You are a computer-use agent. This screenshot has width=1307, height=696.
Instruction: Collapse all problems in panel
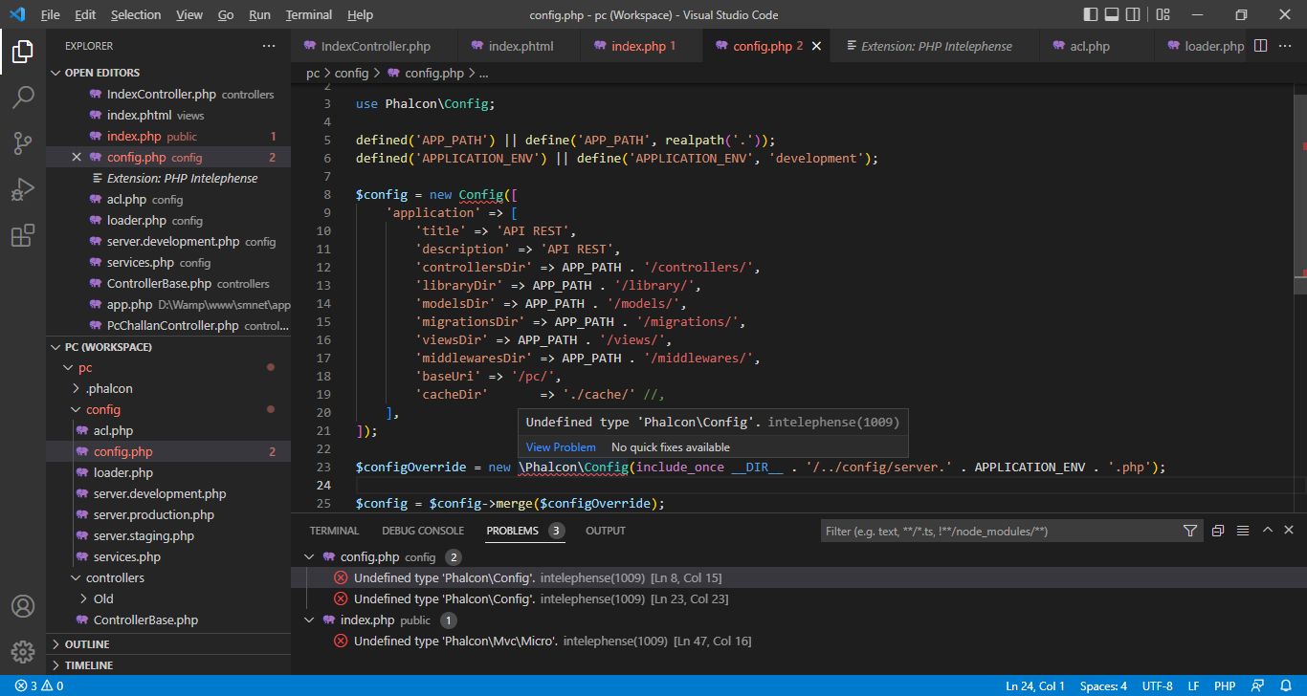click(x=1218, y=531)
